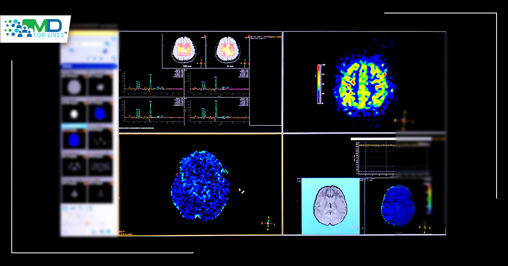Select the upper-left spectroscopy plot

point(153,82)
